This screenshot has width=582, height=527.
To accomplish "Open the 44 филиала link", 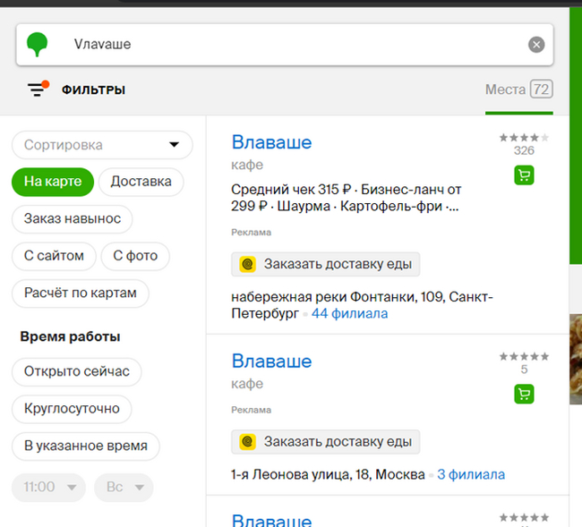I will click(x=349, y=314).
